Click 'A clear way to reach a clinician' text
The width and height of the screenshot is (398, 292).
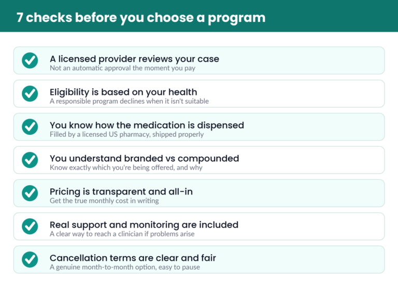pos(122,234)
